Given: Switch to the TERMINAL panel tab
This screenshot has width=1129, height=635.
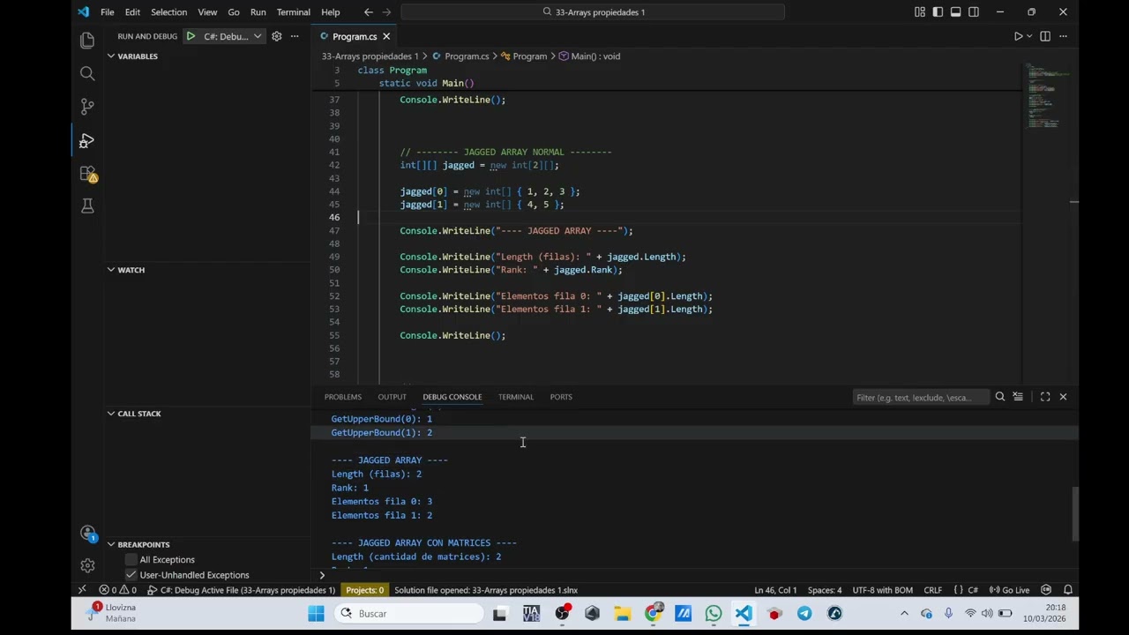Looking at the screenshot, I should pos(516,397).
